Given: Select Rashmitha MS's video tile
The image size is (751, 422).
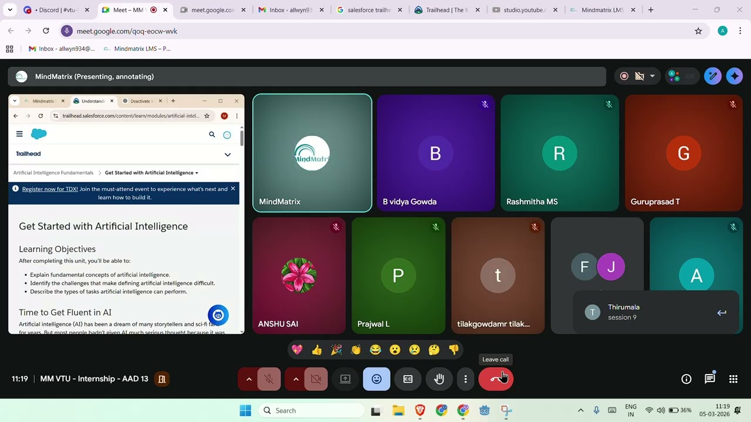Looking at the screenshot, I should (560, 153).
